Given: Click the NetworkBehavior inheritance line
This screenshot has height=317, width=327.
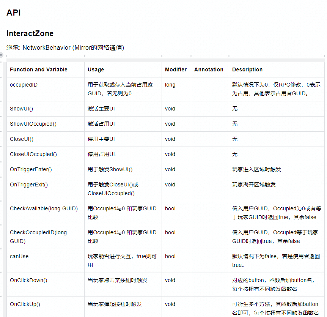Looking at the screenshot, I should 65,47.
